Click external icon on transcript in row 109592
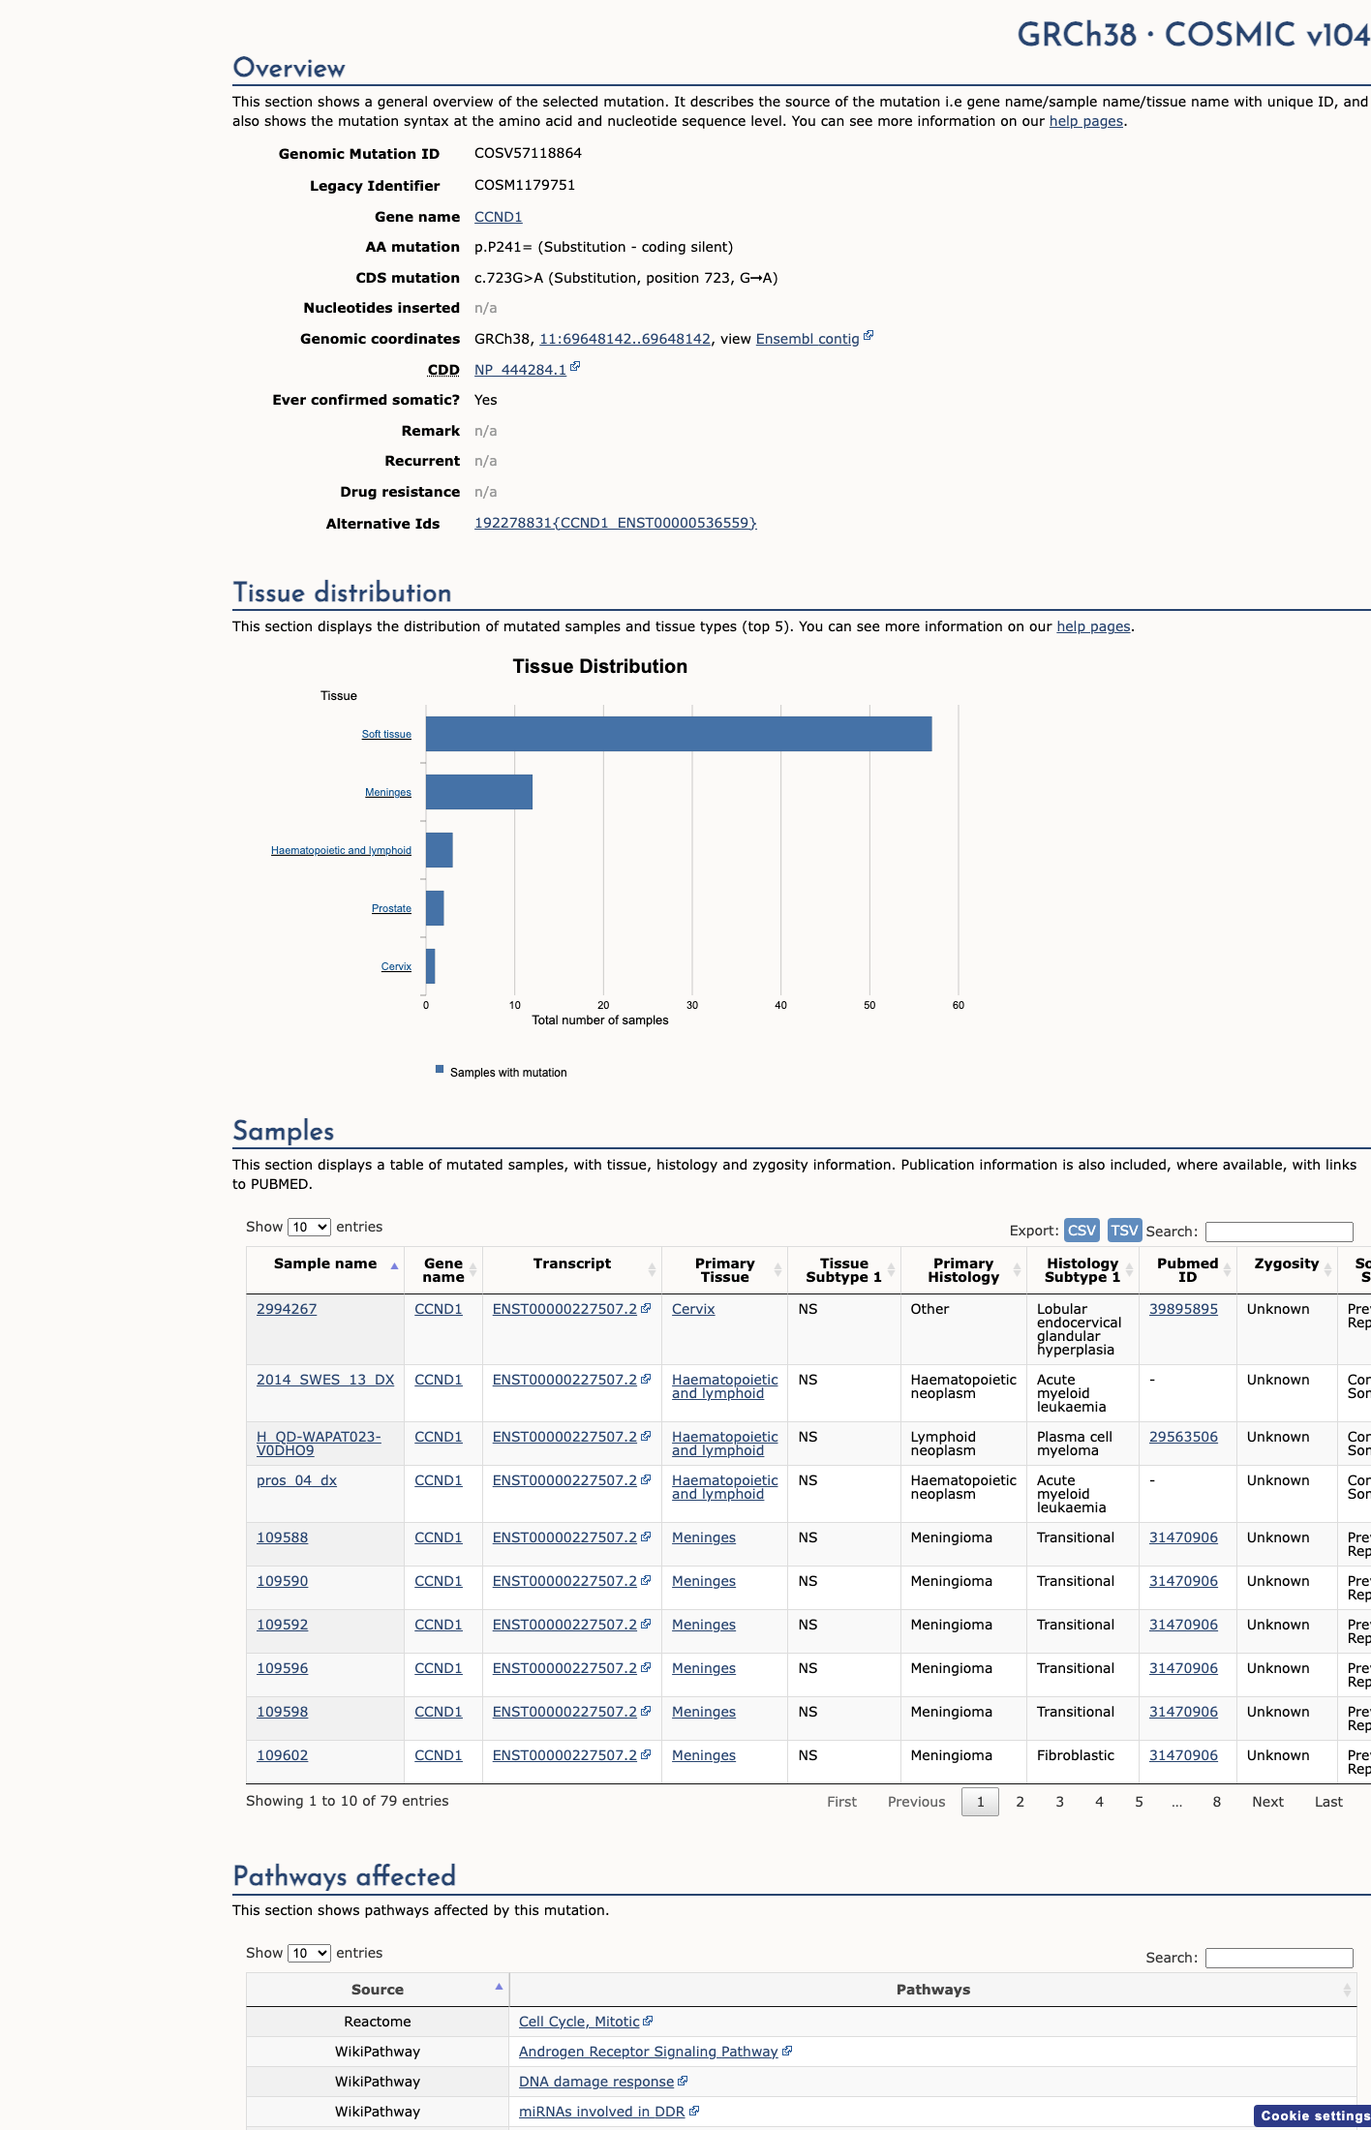 [646, 1623]
